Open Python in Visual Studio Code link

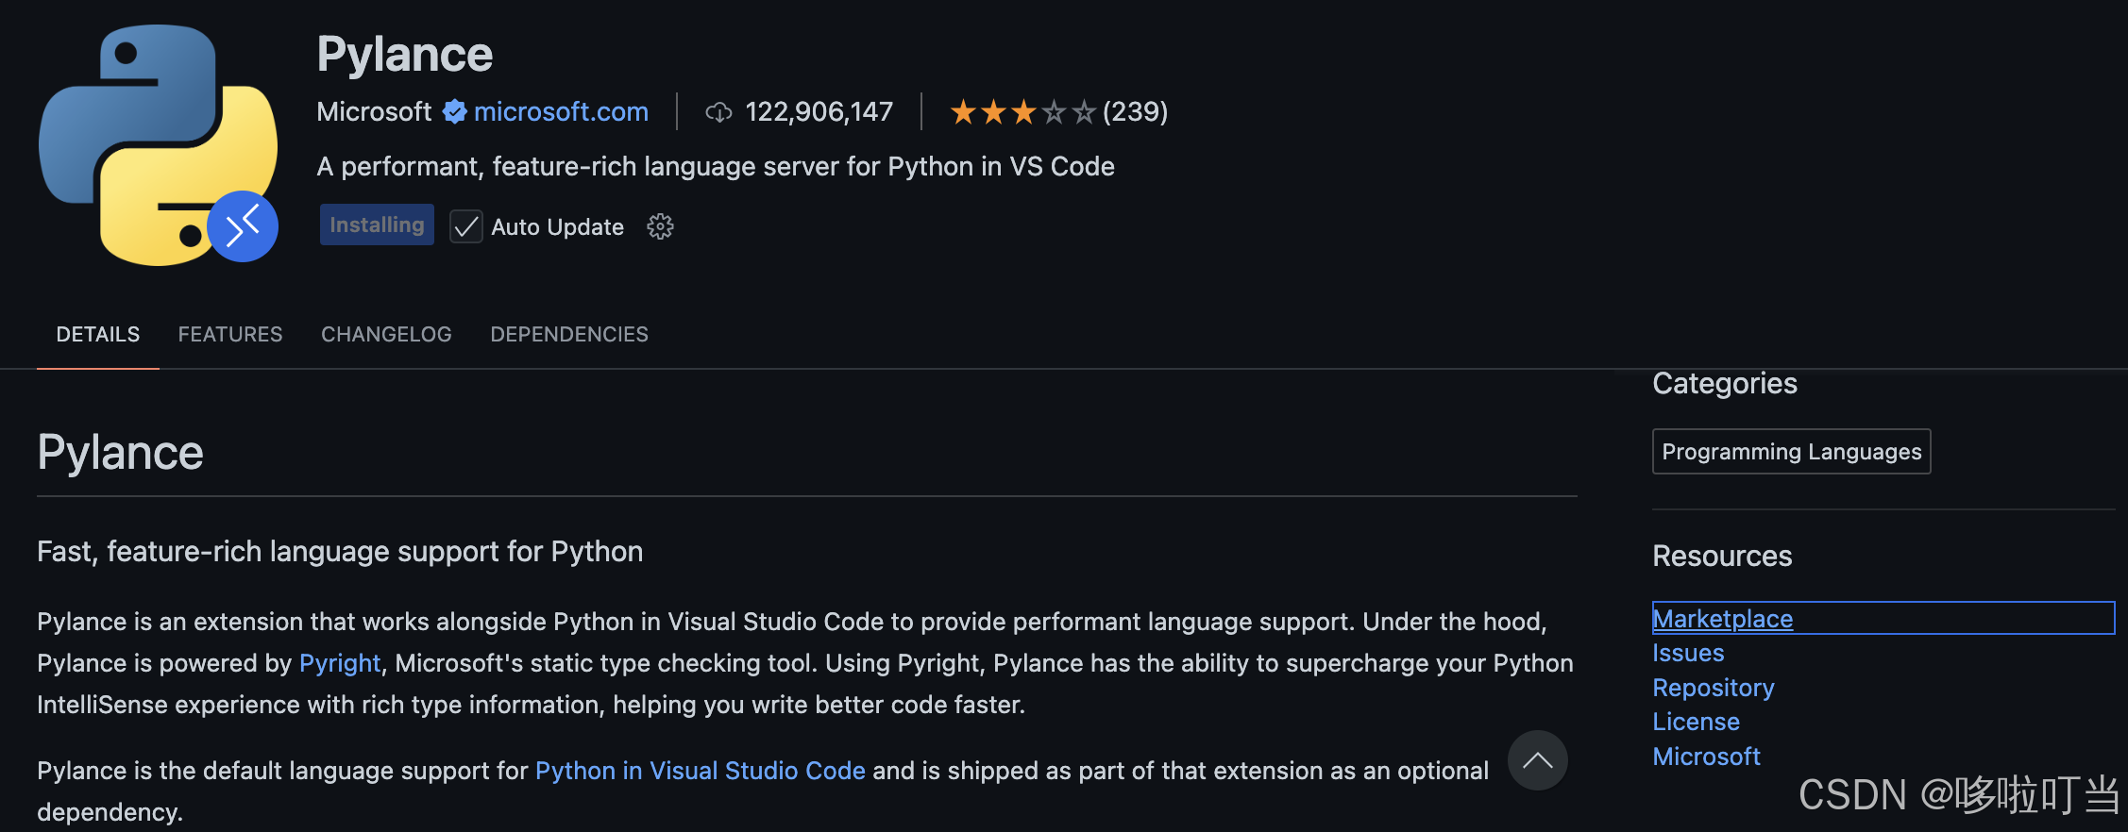[x=701, y=771]
